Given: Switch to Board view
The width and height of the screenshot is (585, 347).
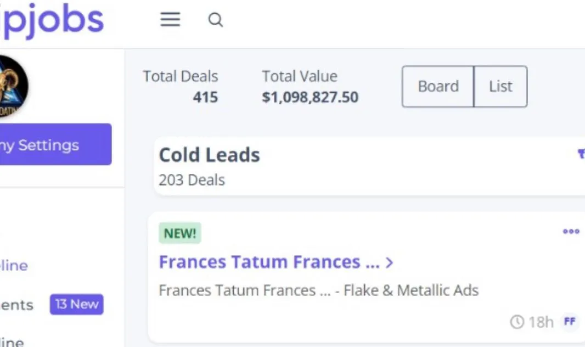Looking at the screenshot, I should [x=438, y=87].
